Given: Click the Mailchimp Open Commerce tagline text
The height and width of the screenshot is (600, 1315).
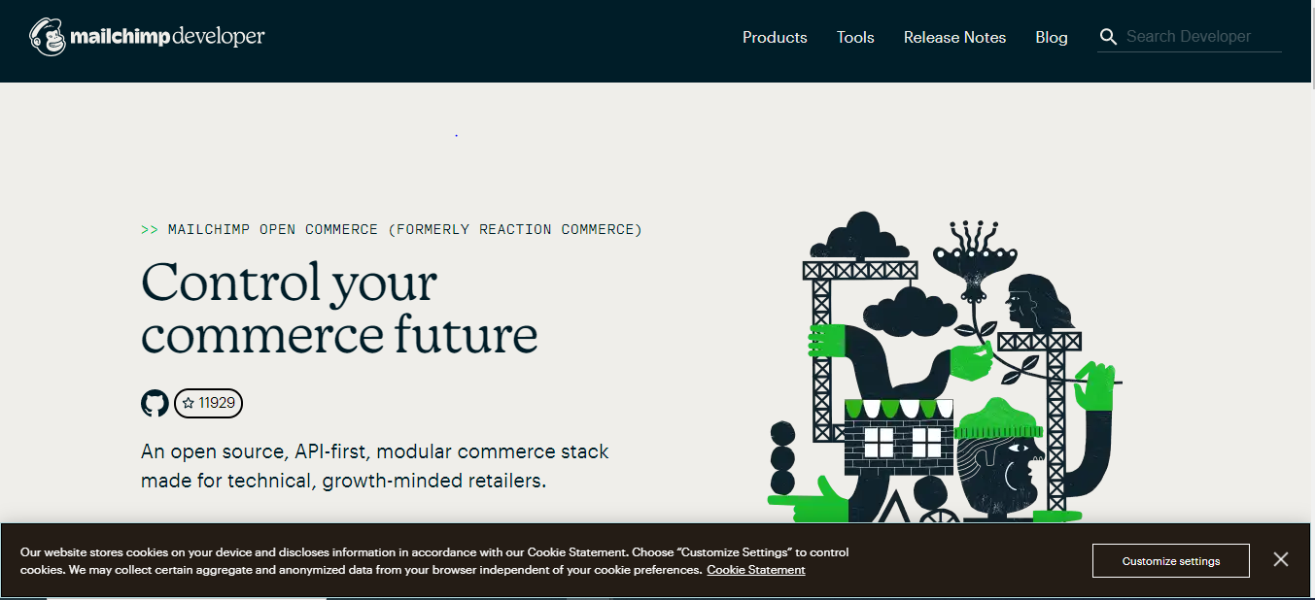Looking at the screenshot, I should (x=392, y=230).
